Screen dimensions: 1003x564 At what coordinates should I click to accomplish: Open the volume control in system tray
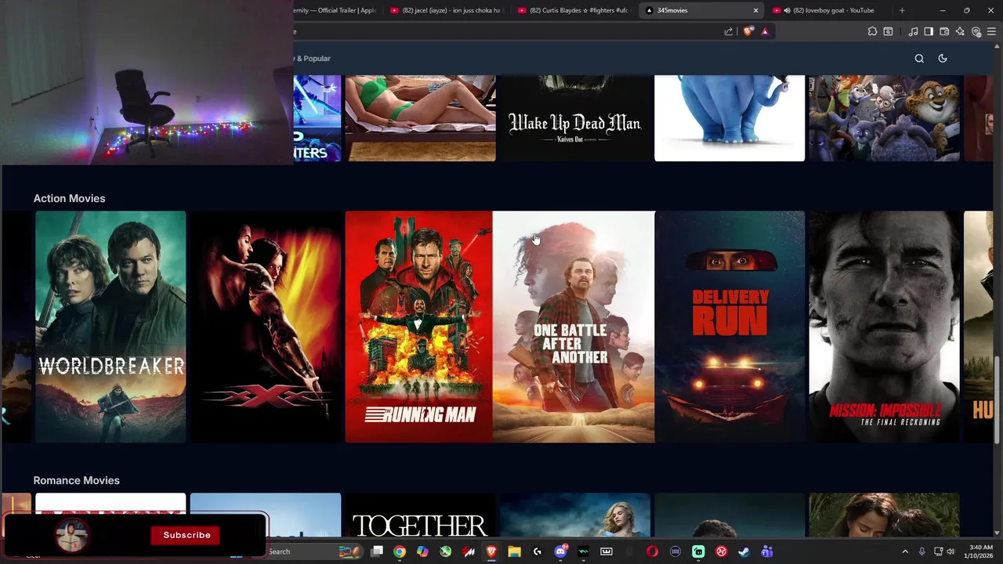point(950,551)
